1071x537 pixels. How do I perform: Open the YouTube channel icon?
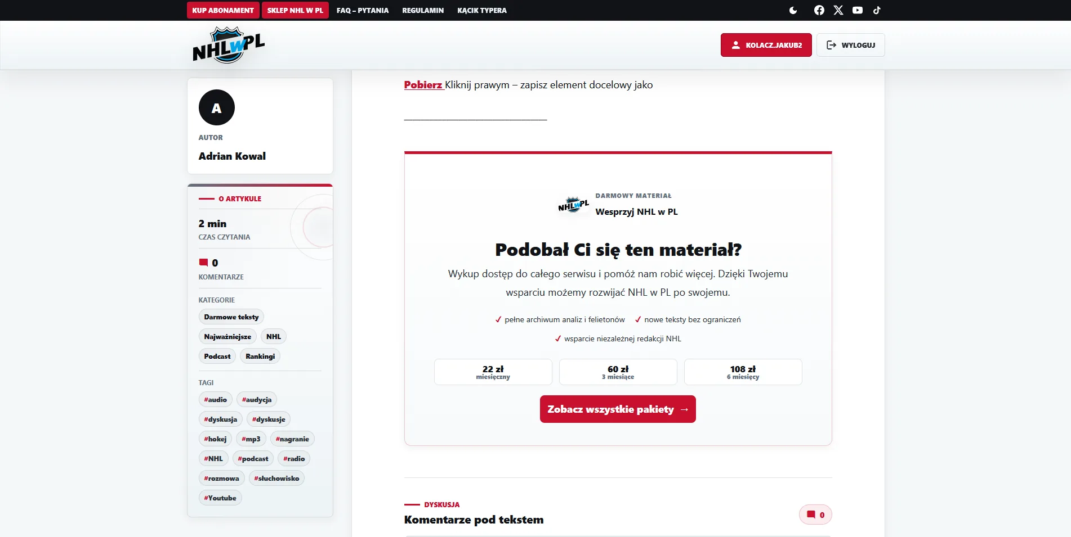[858, 10]
